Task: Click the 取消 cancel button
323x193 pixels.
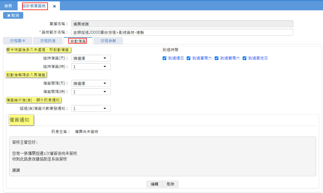Action: click(13, 15)
